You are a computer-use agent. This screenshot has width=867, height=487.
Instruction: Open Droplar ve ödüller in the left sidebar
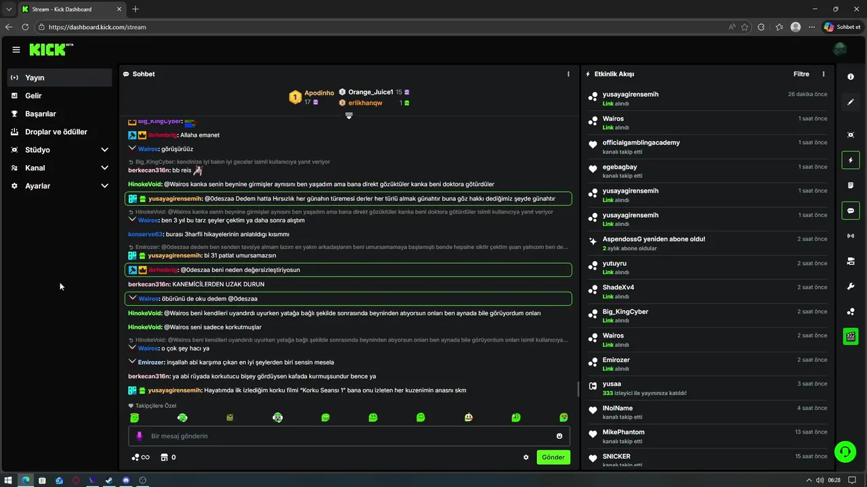[x=60, y=132]
